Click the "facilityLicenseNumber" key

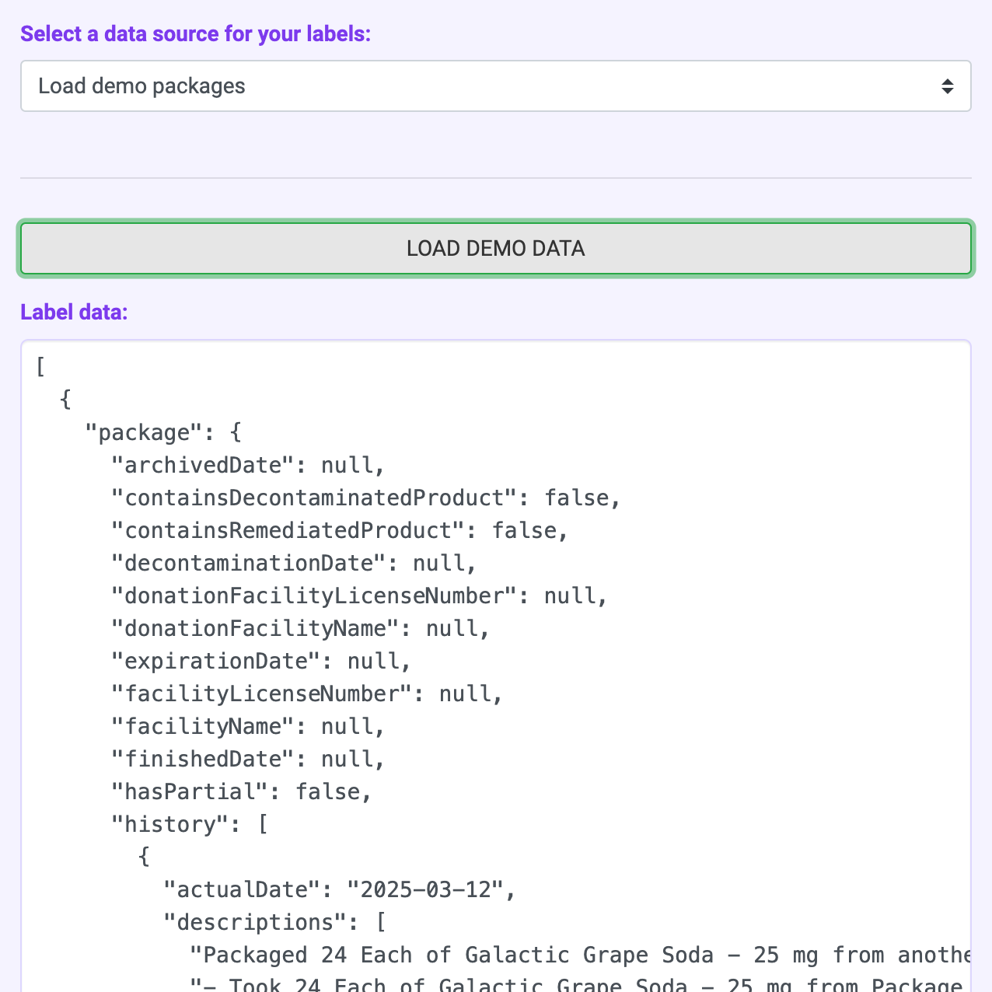[260, 693]
